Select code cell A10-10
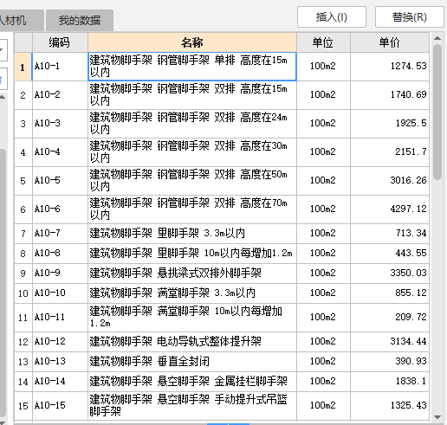This screenshot has height=425, width=447. (x=60, y=293)
